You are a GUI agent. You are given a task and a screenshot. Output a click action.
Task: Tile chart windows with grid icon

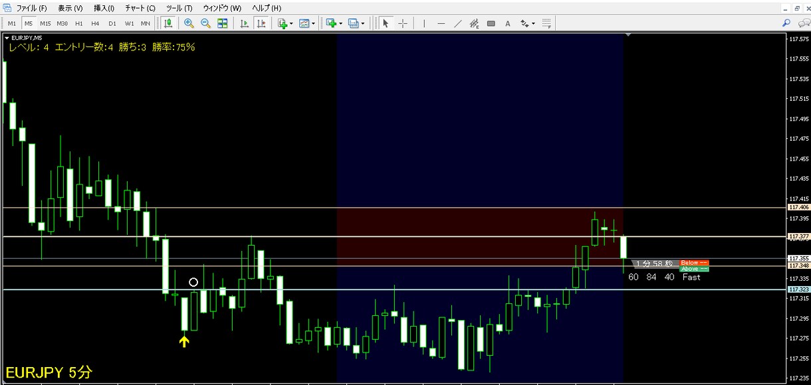pos(222,23)
